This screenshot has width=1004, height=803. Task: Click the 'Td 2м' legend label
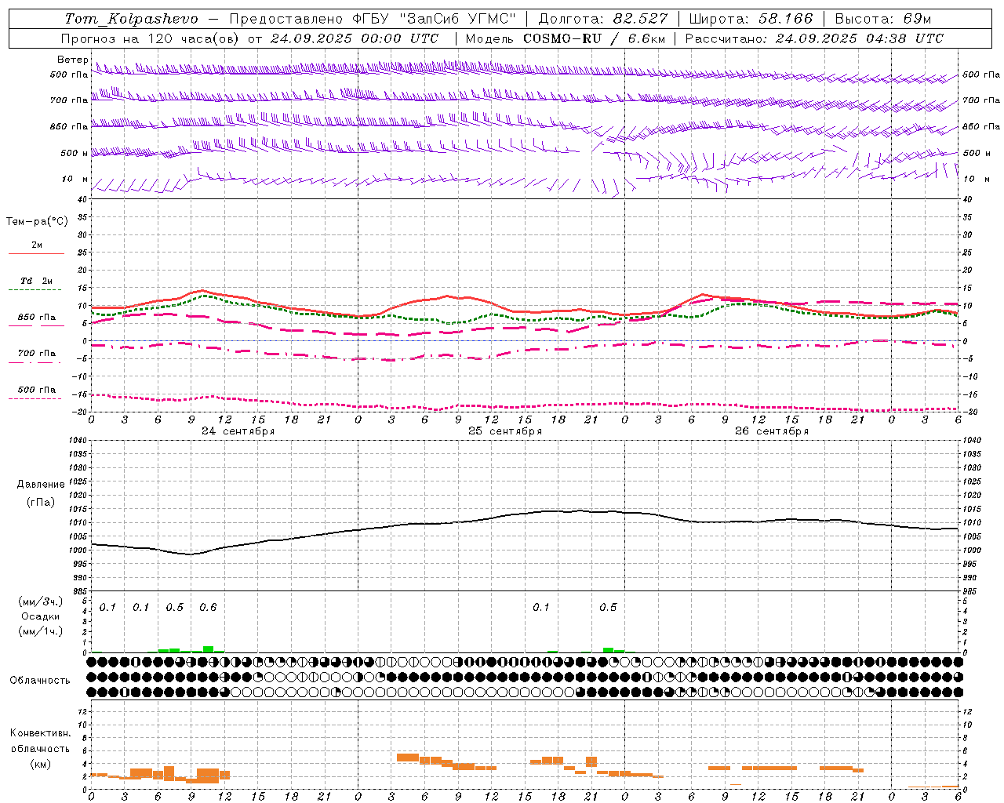coord(37,281)
